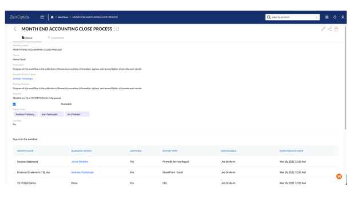Select the Andreas Pumberg... shared user chip
This screenshot has width=354, height=209.
pos(26,114)
